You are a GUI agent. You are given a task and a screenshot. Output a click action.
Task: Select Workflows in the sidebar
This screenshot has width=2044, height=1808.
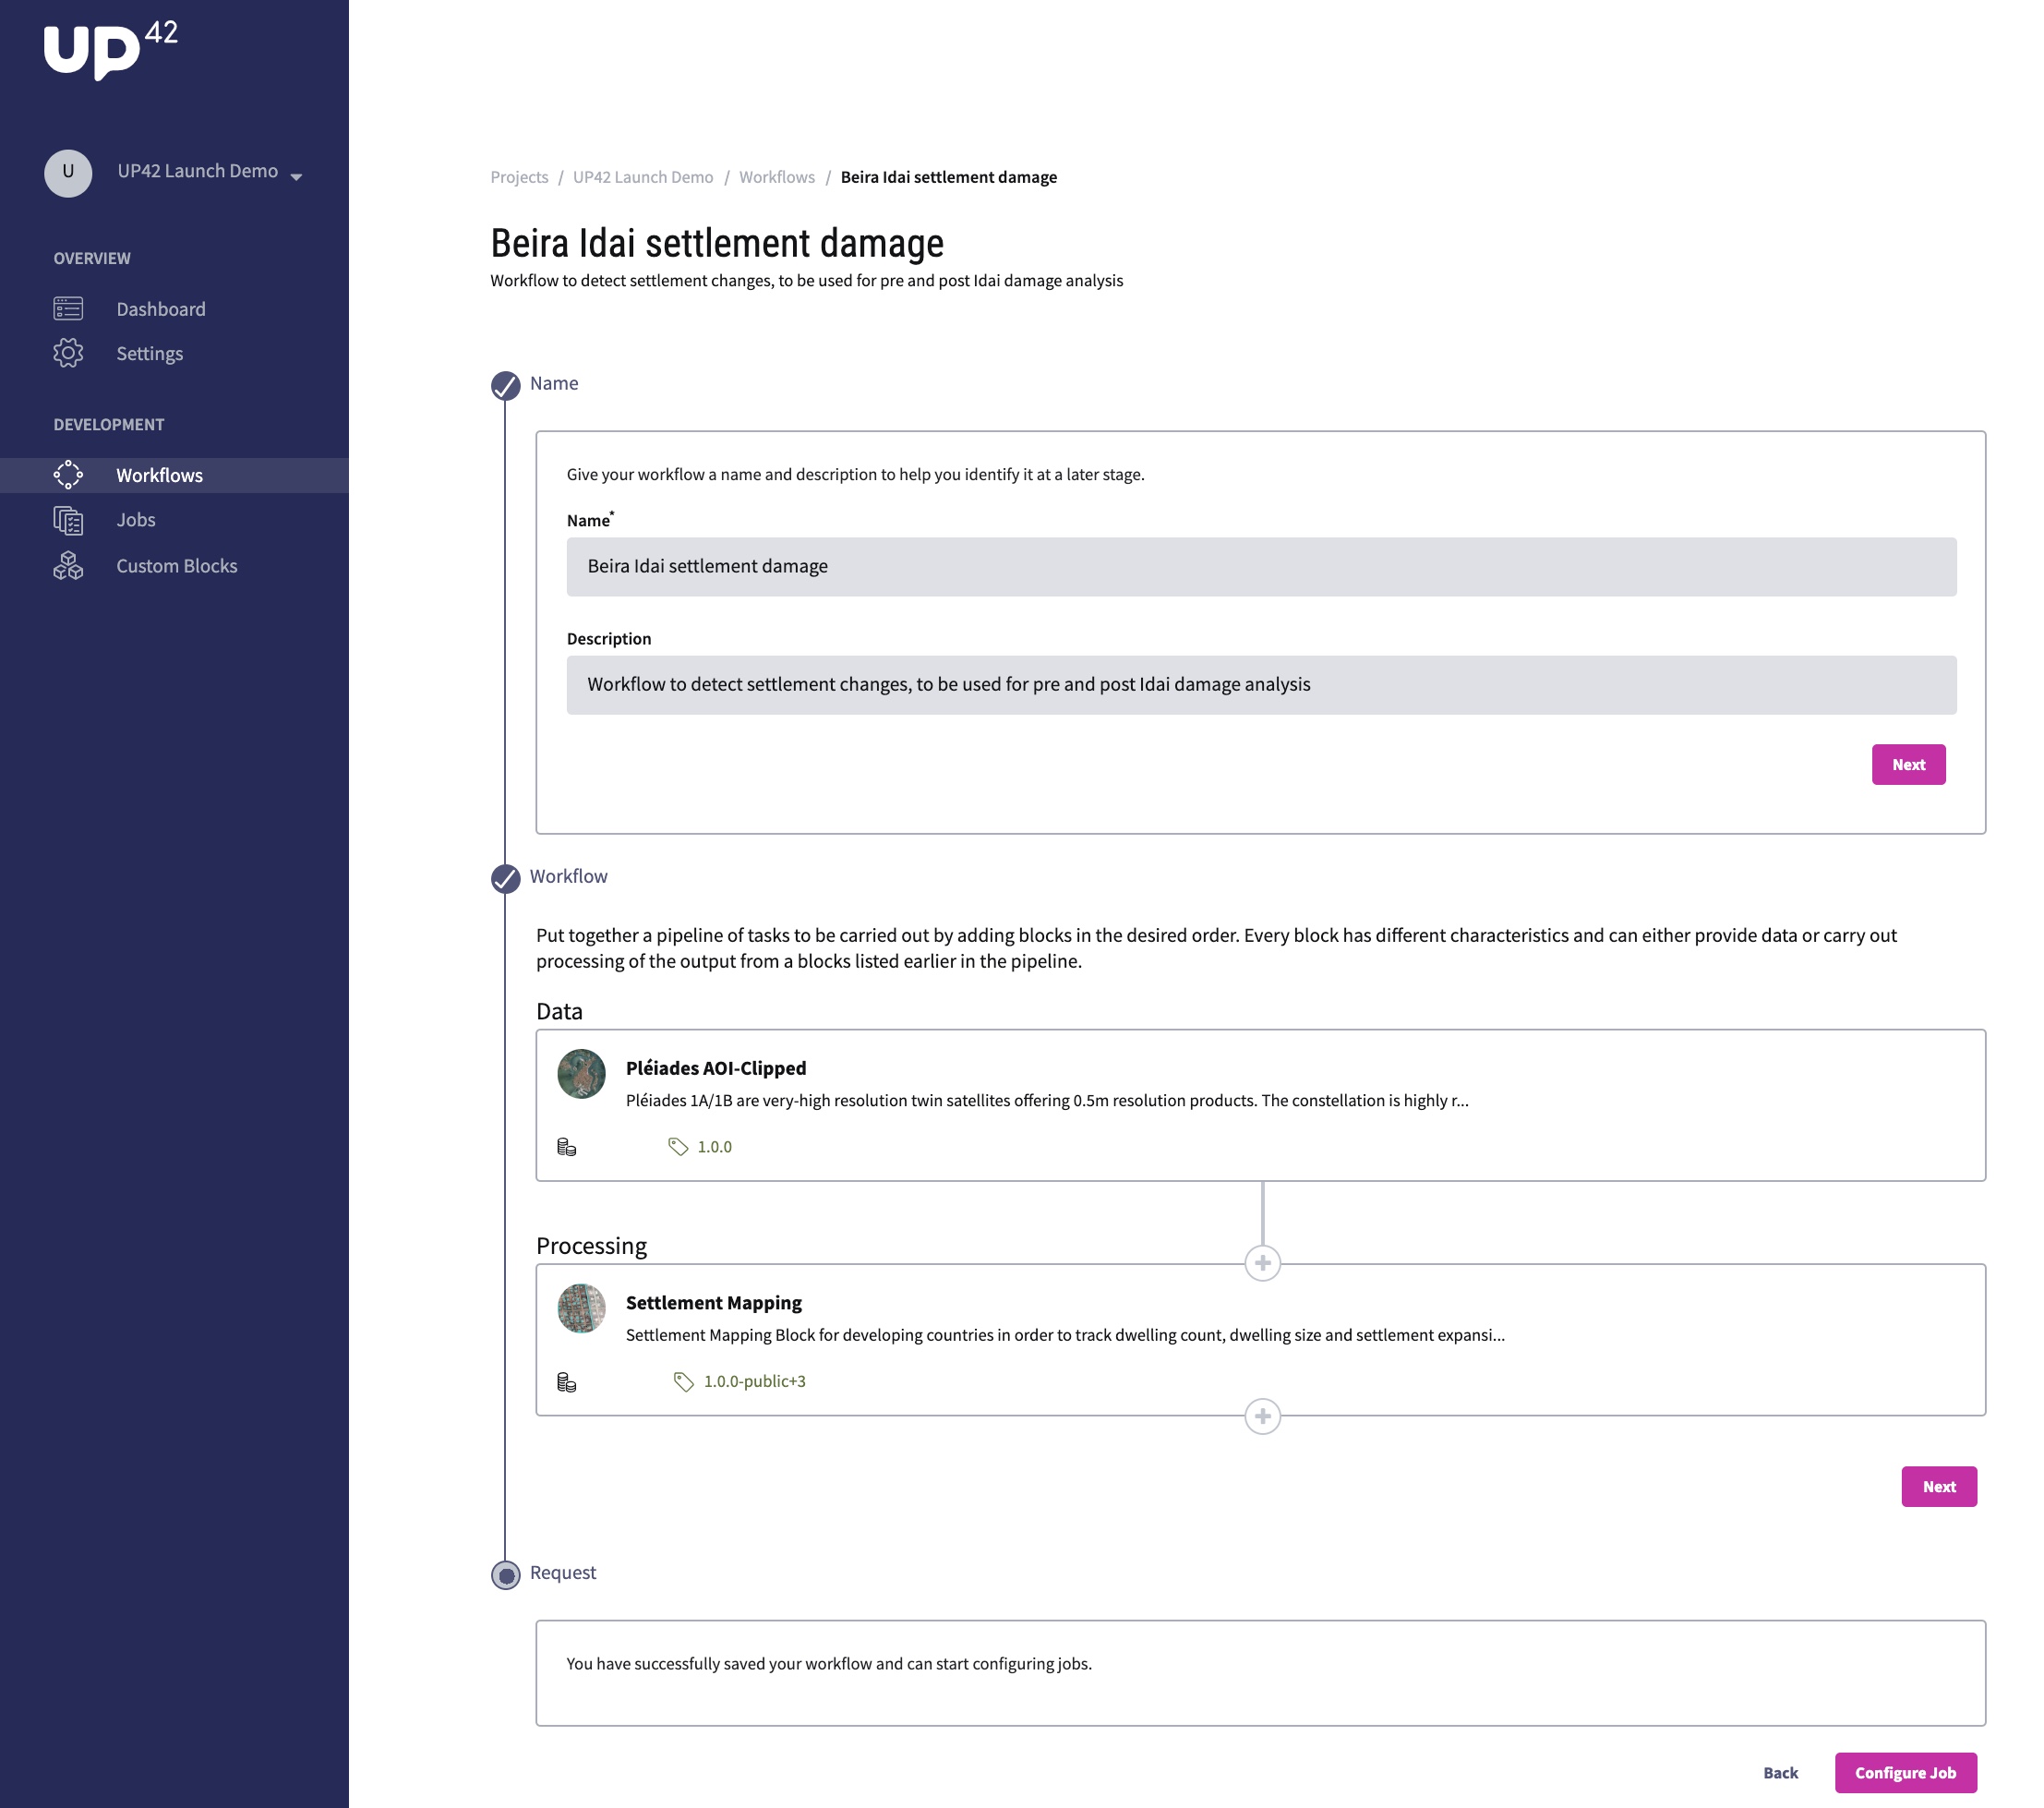[160, 475]
